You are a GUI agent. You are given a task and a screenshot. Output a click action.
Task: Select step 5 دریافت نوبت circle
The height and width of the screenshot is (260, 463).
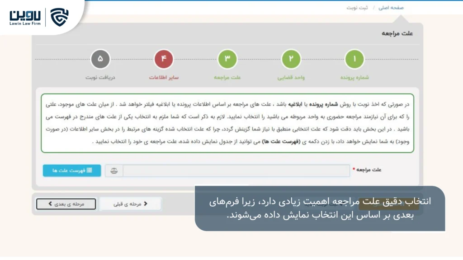100,59
